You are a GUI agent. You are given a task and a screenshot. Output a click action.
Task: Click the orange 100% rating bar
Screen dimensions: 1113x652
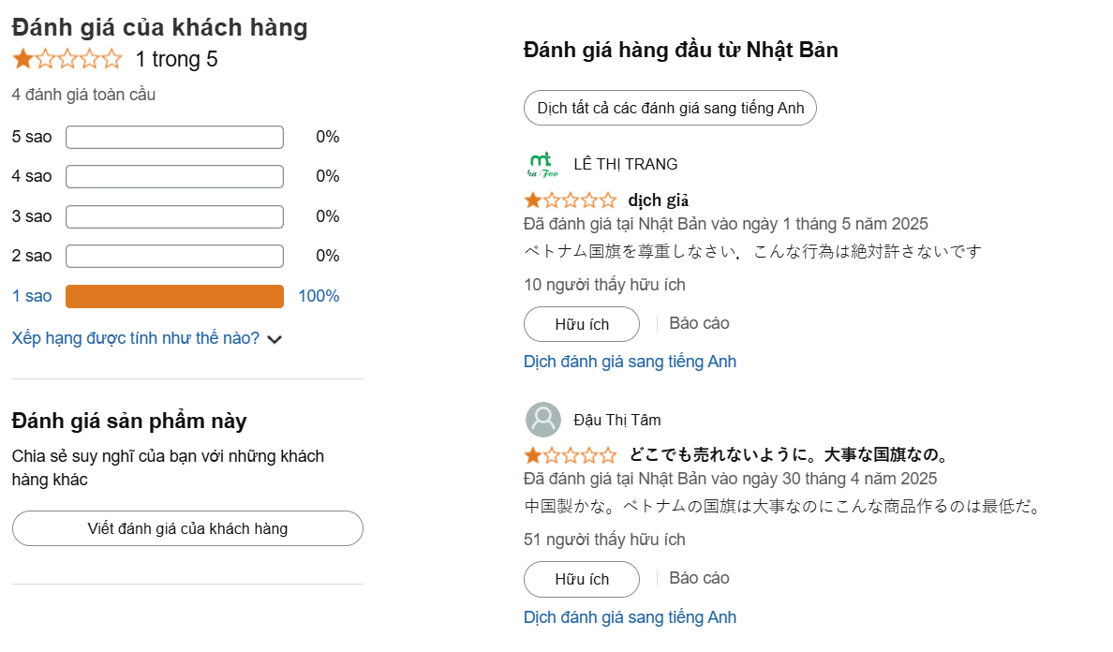(173, 295)
